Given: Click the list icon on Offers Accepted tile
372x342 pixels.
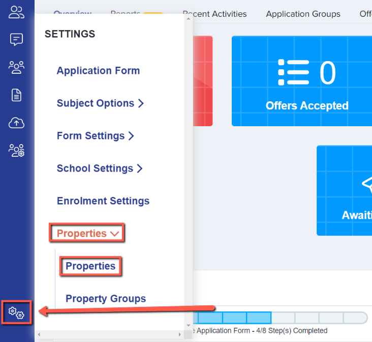Looking at the screenshot, I should click(294, 72).
